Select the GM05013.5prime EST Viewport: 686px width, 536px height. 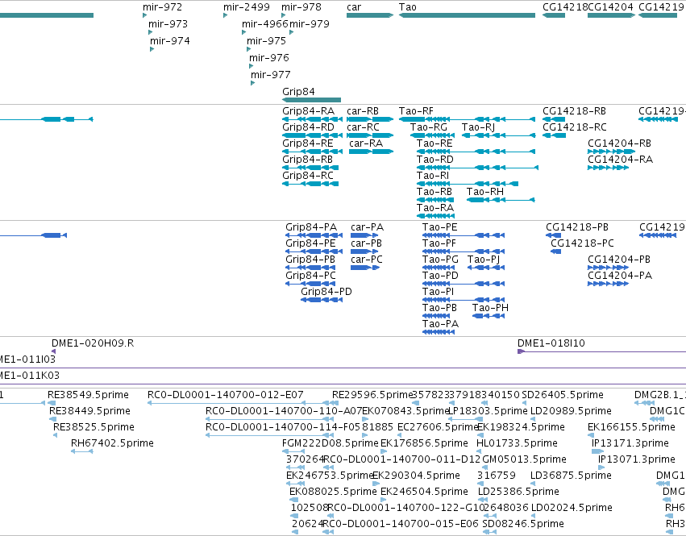(484, 467)
